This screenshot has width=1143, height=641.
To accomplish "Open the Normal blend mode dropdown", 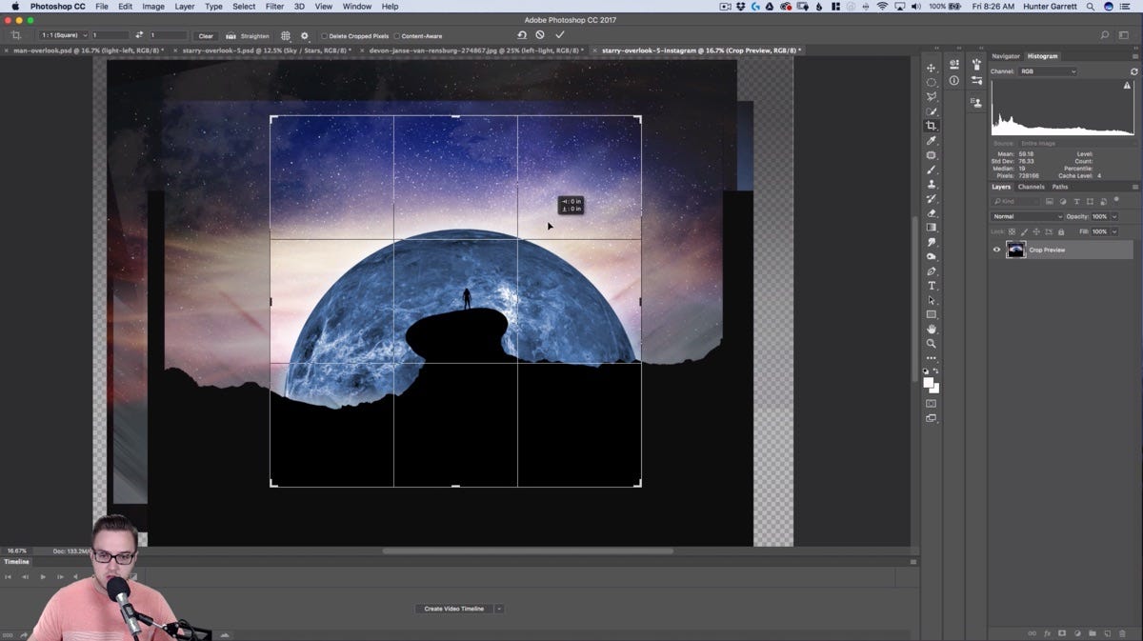I will tap(1027, 216).
